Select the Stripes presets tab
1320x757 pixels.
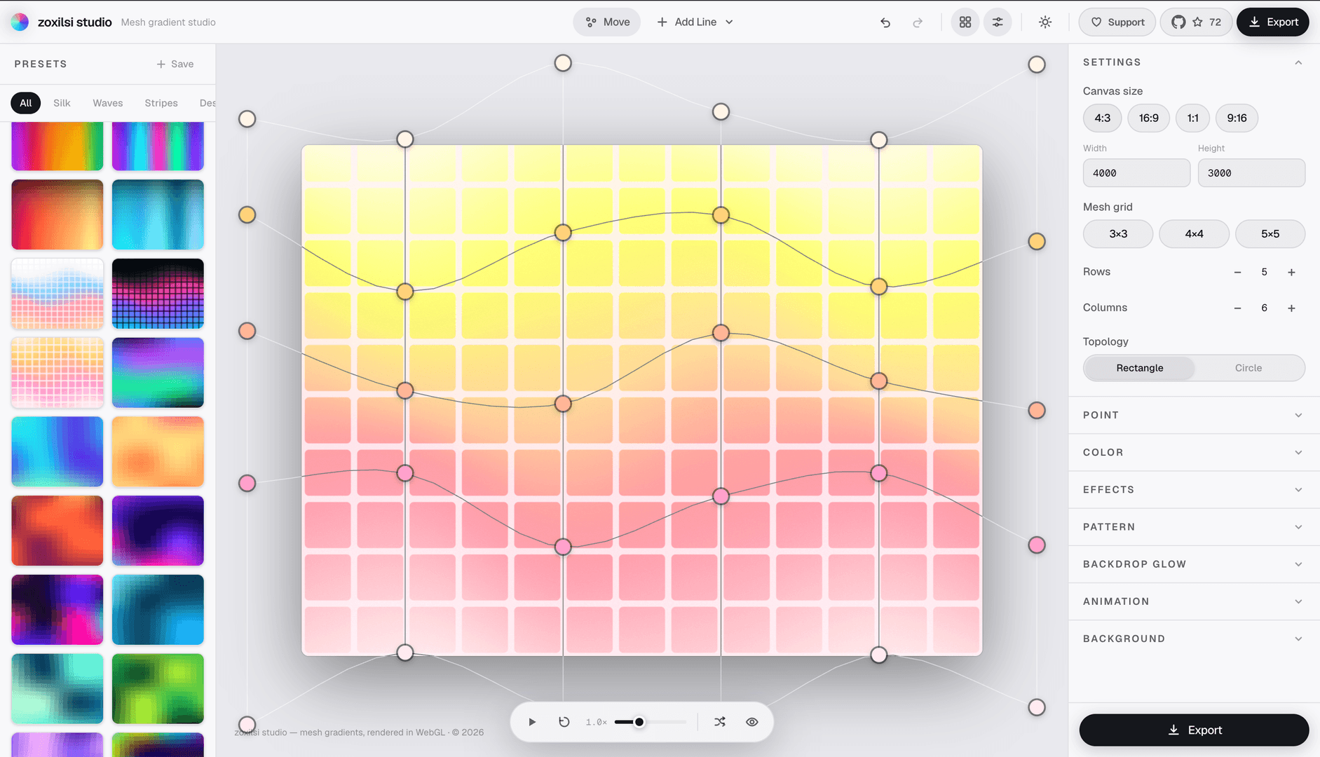161,103
